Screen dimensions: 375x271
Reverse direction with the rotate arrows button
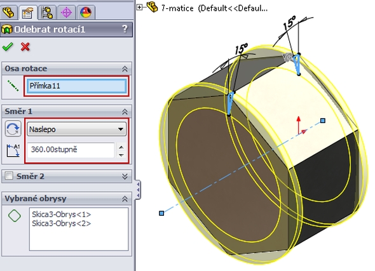point(13,129)
